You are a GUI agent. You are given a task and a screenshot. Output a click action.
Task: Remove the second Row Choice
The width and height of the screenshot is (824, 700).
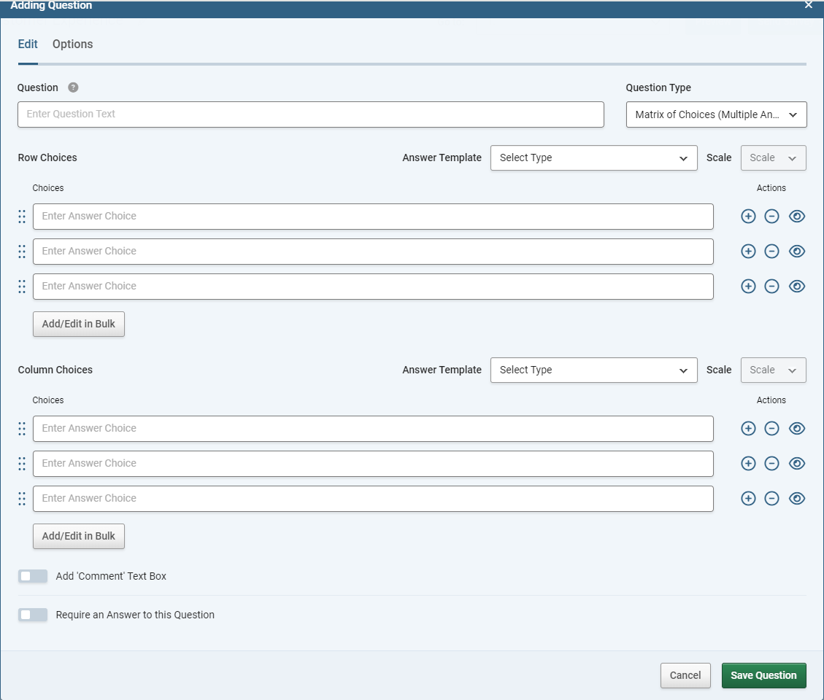[x=771, y=252]
